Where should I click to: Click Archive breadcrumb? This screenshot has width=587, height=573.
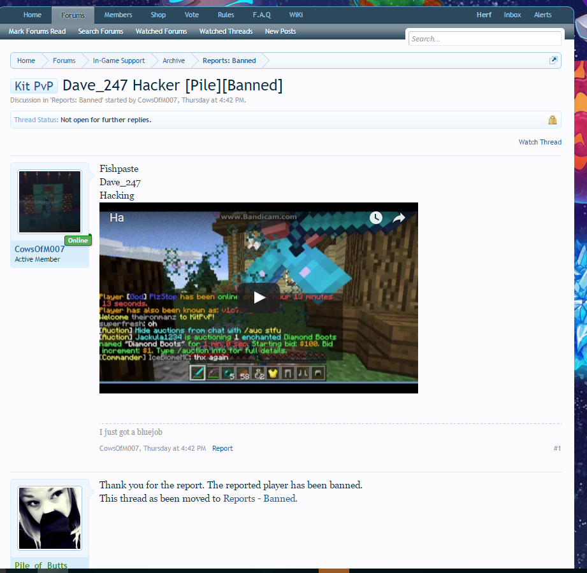(x=173, y=60)
